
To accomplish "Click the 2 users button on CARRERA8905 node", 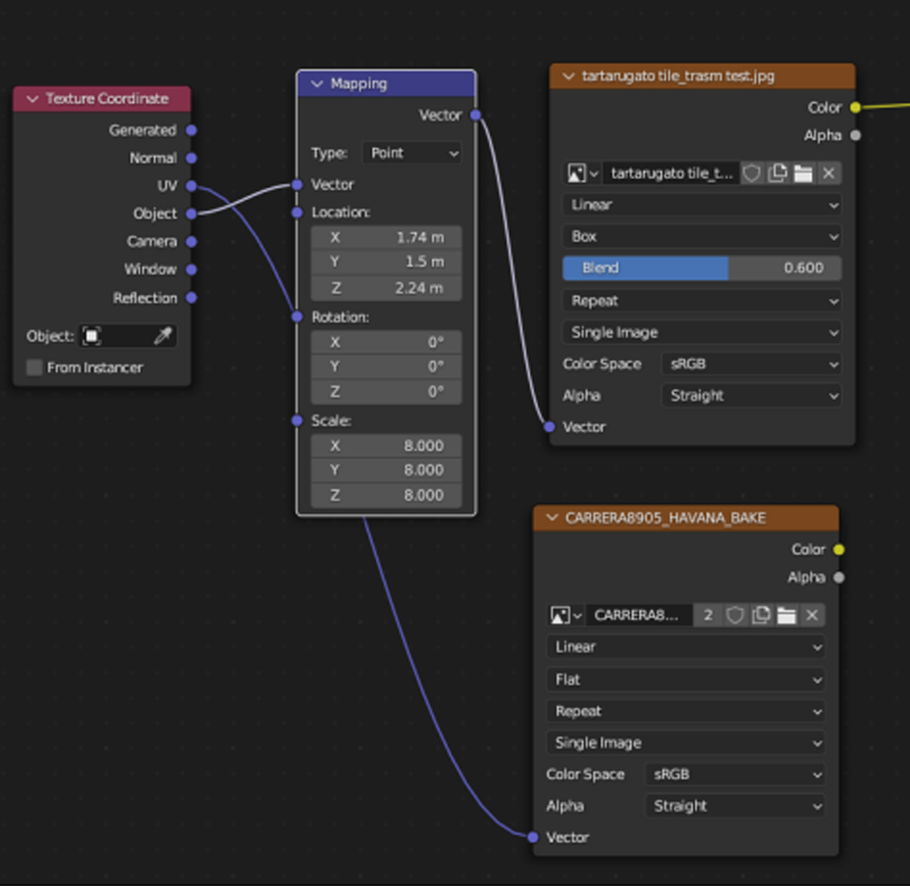I will tap(708, 615).
